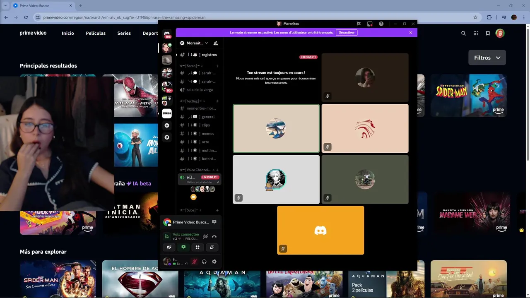Bookmark page with Chrome star icon

click(475, 17)
